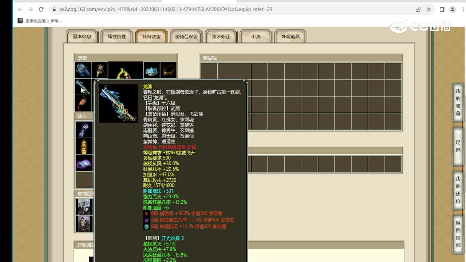Click the 物品栏 panel header
The image size is (466, 262).
[301, 58]
